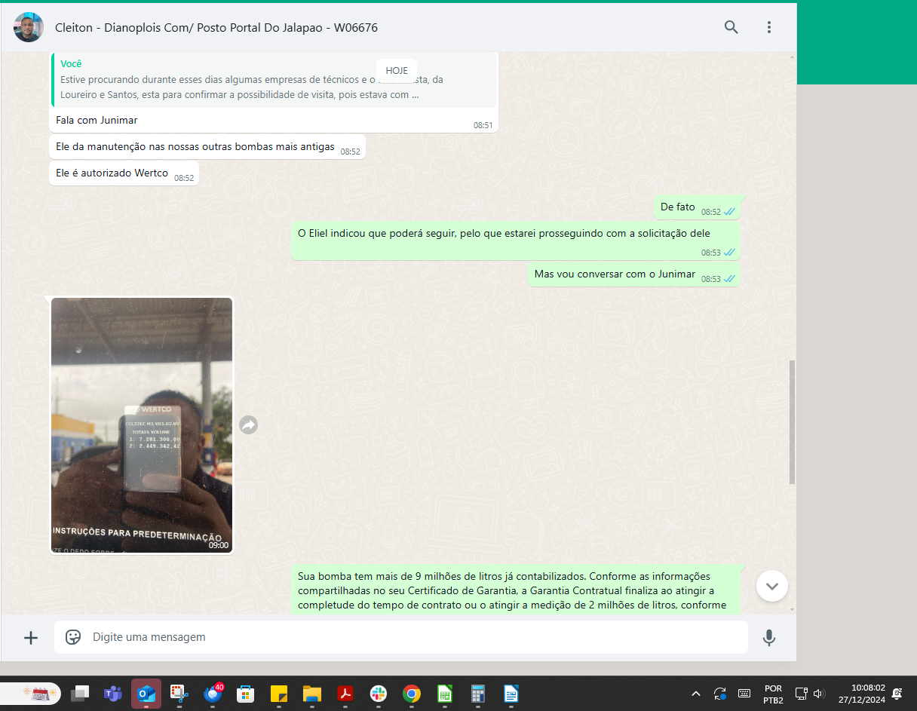Toggle the speaker volume tray icon

coord(818,694)
